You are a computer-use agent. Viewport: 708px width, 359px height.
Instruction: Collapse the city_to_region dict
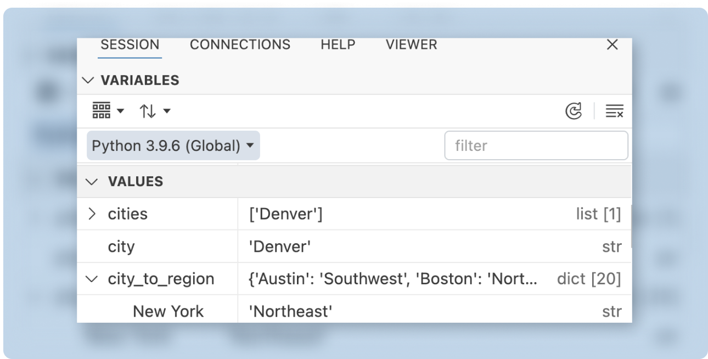(92, 279)
